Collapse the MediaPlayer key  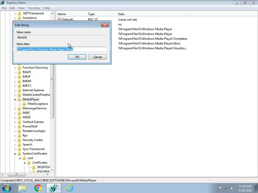(15, 100)
